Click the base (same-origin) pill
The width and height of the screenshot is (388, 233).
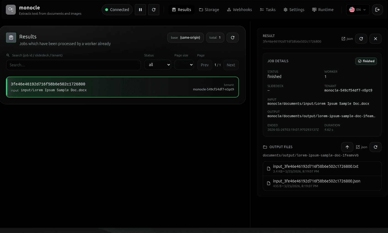(x=186, y=38)
